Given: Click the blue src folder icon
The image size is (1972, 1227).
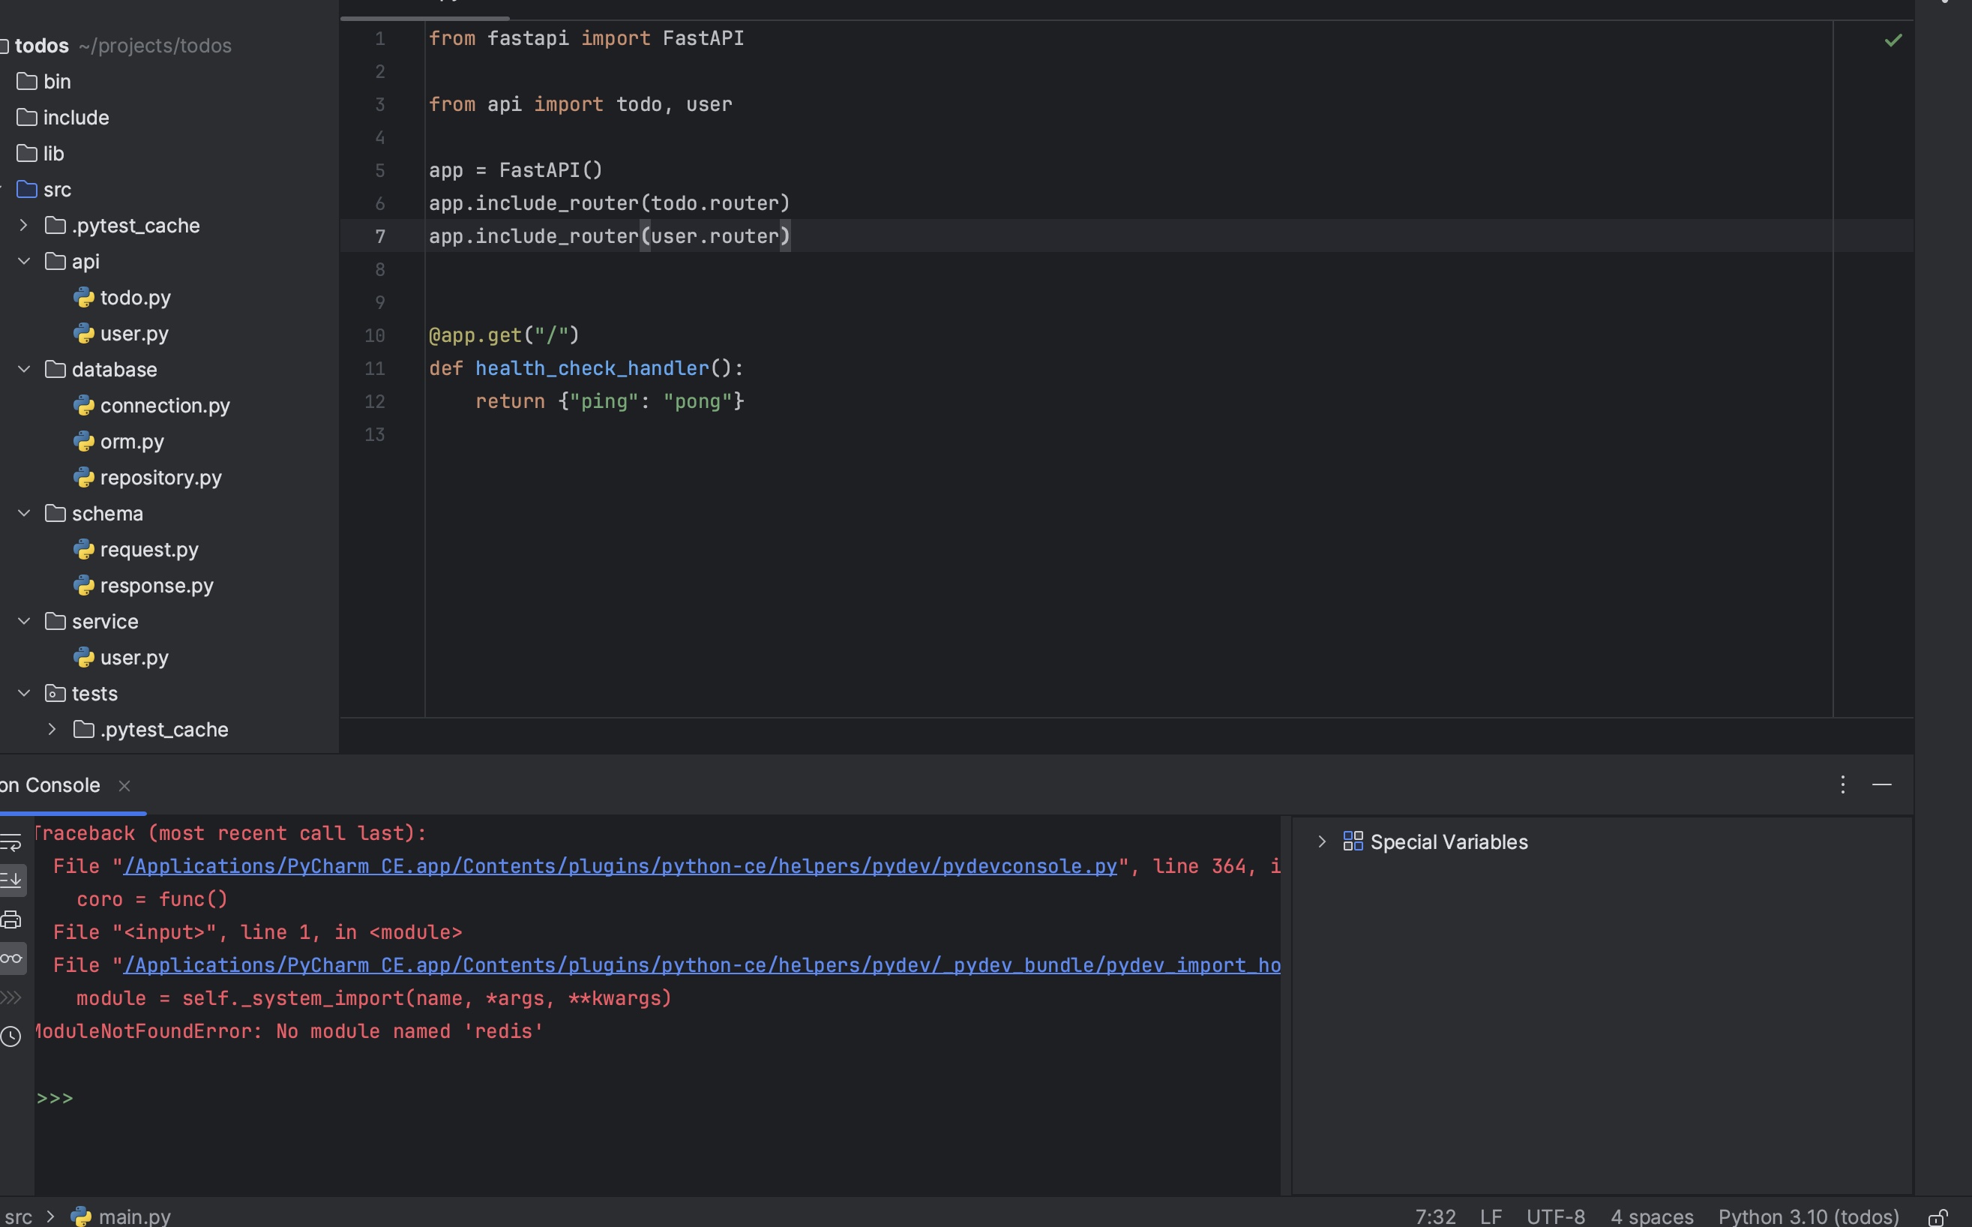Looking at the screenshot, I should click(x=27, y=189).
